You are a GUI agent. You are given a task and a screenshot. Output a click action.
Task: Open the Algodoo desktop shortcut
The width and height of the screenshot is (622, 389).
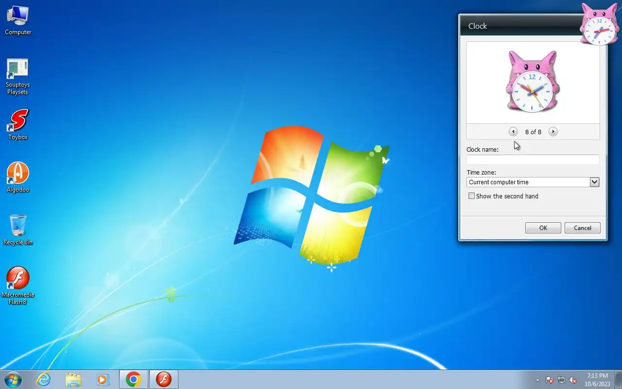pos(18,177)
